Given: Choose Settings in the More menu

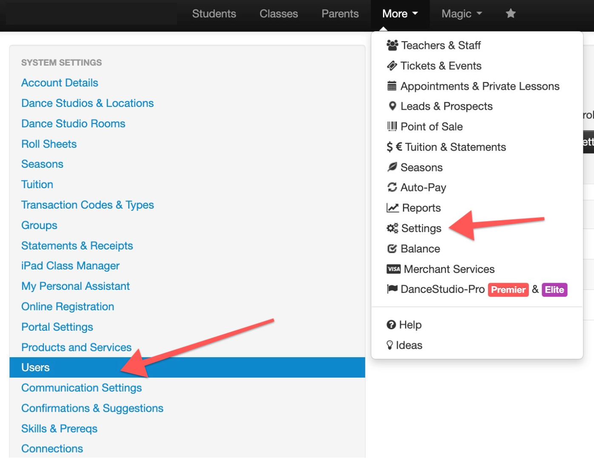Looking at the screenshot, I should pos(421,228).
